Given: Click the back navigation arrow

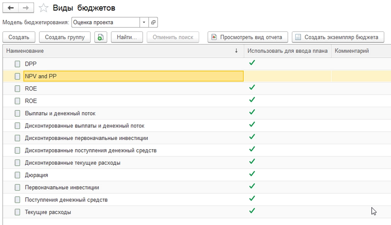Looking at the screenshot, I should (x=10, y=8).
